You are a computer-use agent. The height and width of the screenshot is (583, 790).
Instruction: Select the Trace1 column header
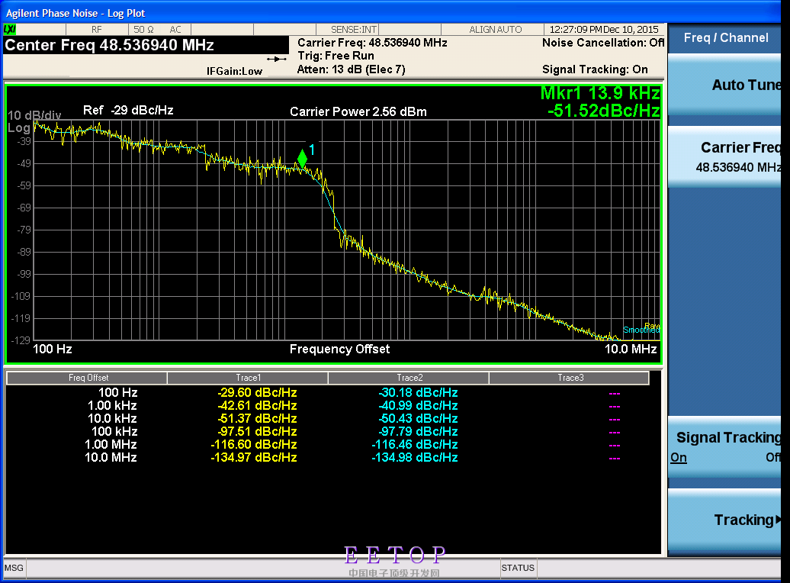pos(248,378)
